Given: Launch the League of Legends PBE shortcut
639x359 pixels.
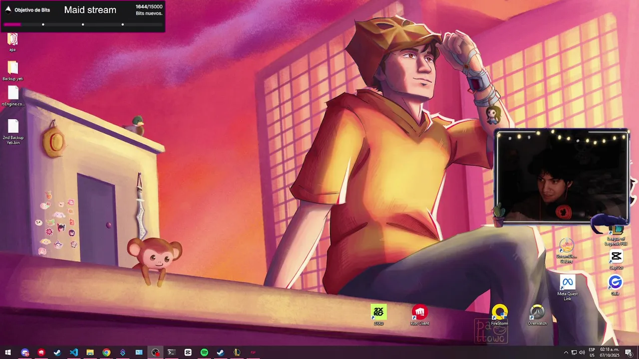Looking at the screenshot, I should point(616,235).
